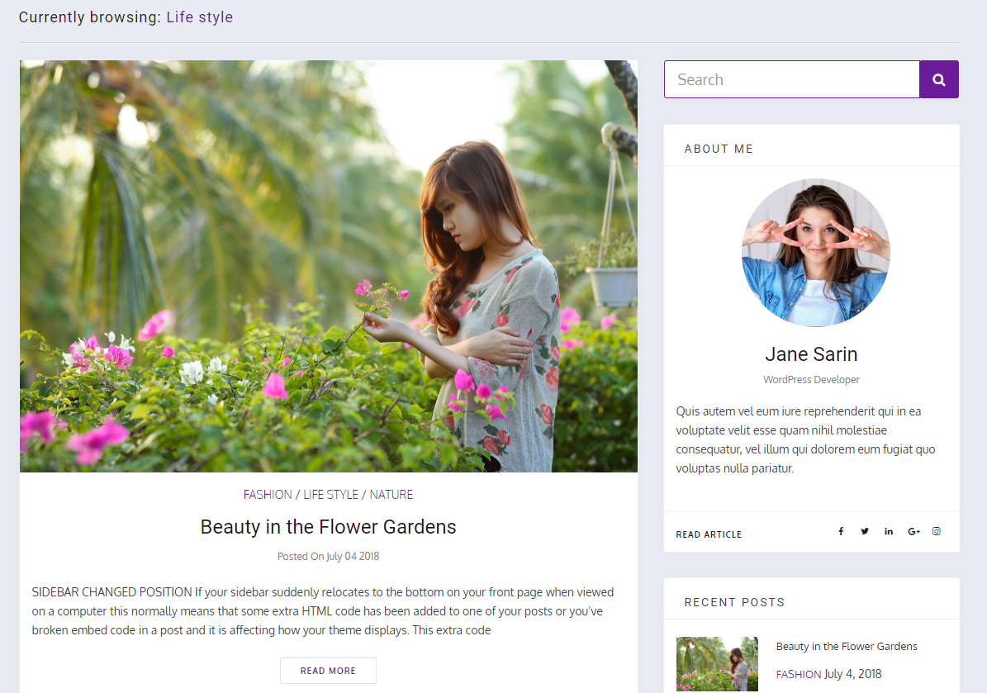
Task: Click the featured flower garden post image
Action: [x=329, y=266]
